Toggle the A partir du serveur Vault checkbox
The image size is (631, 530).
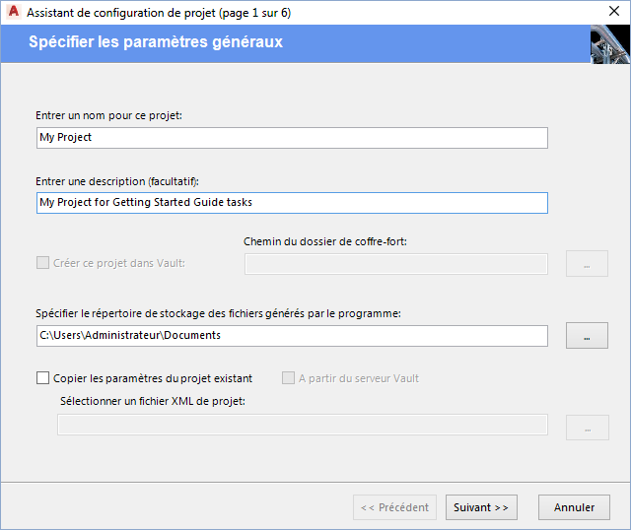pos(289,378)
